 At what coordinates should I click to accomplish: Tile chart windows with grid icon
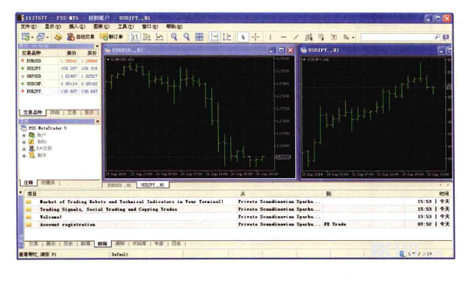coord(199,37)
